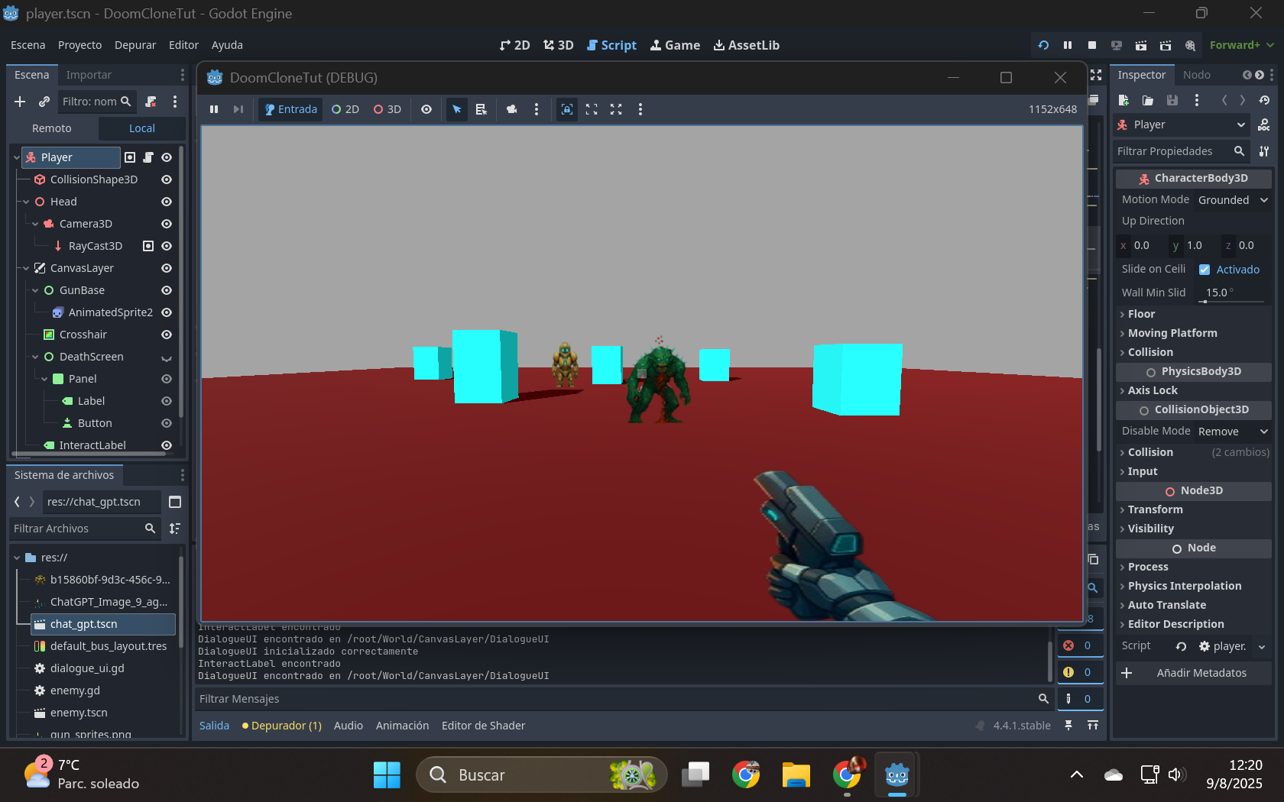Toggle visibility of Crosshair node
This screenshot has width=1284, height=802.
[x=167, y=335]
